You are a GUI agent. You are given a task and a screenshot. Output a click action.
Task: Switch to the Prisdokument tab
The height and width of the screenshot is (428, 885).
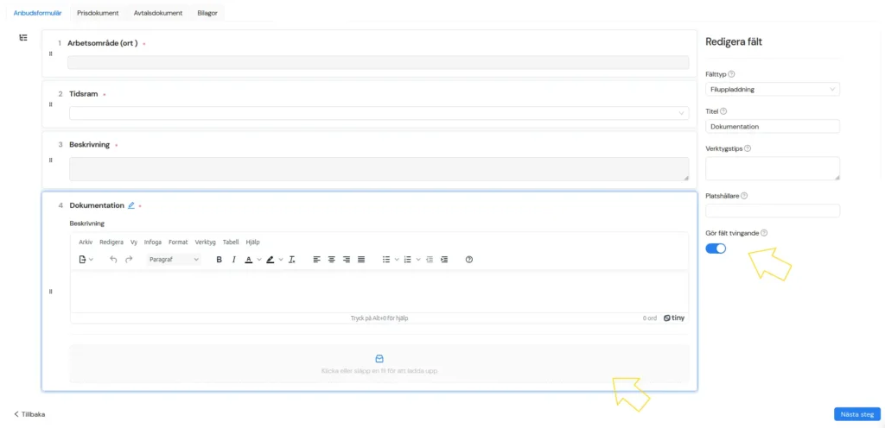click(x=98, y=13)
